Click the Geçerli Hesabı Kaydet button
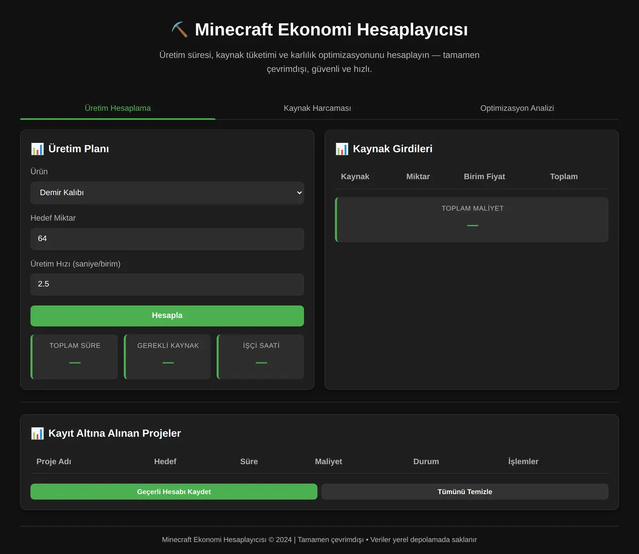Image resolution: width=639 pixels, height=554 pixels. click(x=174, y=492)
